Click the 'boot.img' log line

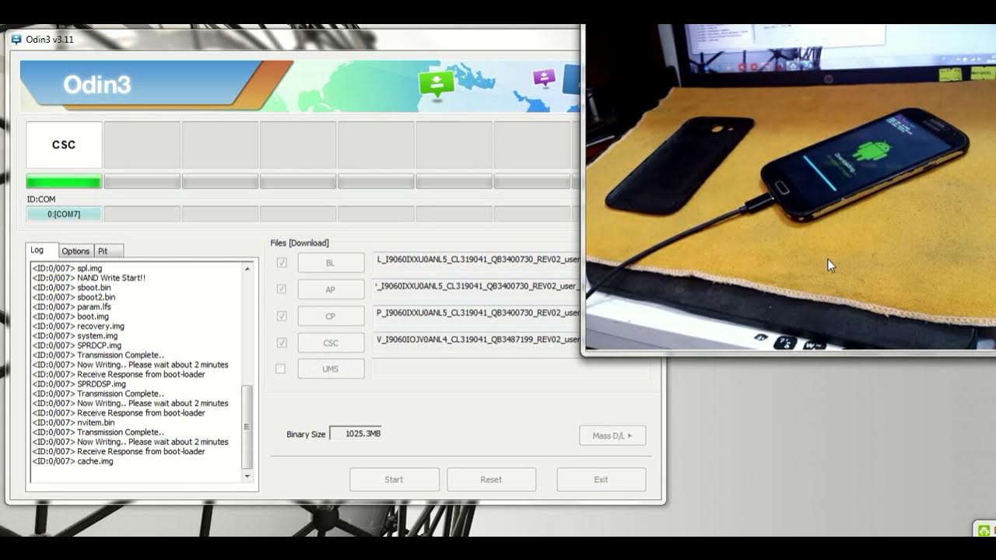click(x=70, y=317)
